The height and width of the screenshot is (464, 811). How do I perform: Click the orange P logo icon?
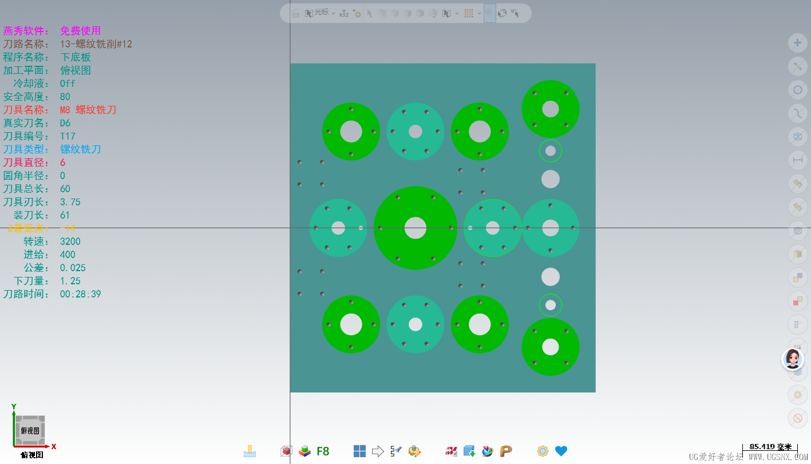coord(506,451)
